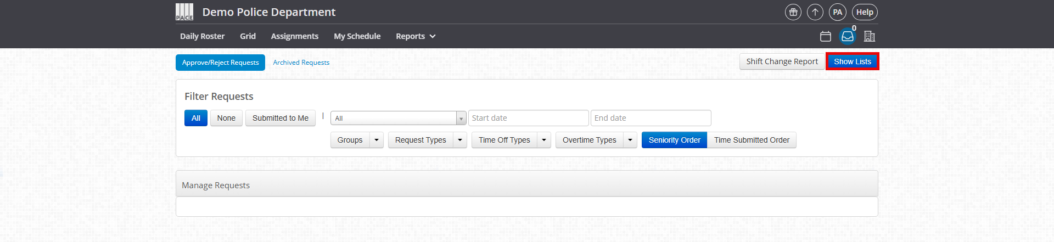Click the PACE logo icon
The width and height of the screenshot is (1054, 242).
pyautogui.click(x=184, y=12)
